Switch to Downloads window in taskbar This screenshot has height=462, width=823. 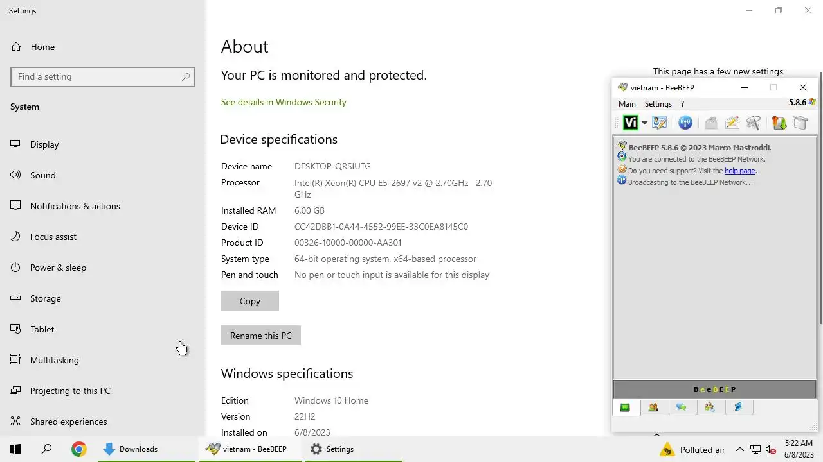147,449
